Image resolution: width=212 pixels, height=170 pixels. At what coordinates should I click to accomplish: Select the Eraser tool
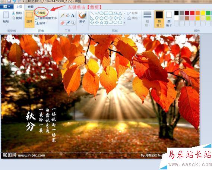tap(62, 23)
